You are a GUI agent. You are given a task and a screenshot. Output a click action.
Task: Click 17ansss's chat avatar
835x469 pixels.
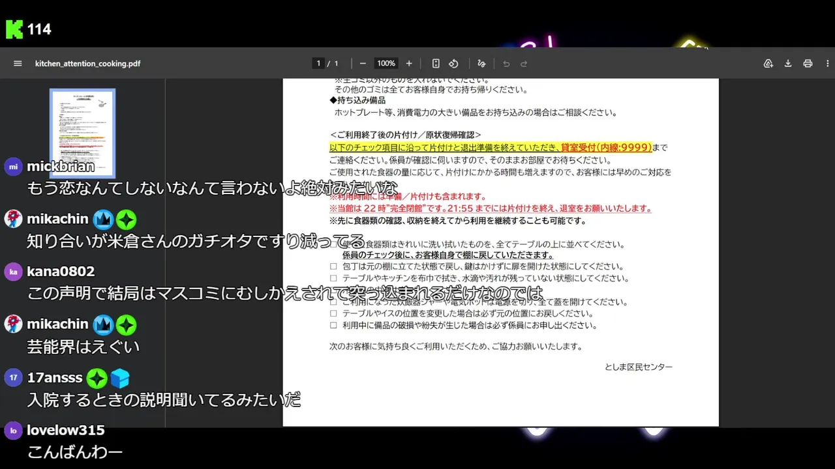click(13, 377)
